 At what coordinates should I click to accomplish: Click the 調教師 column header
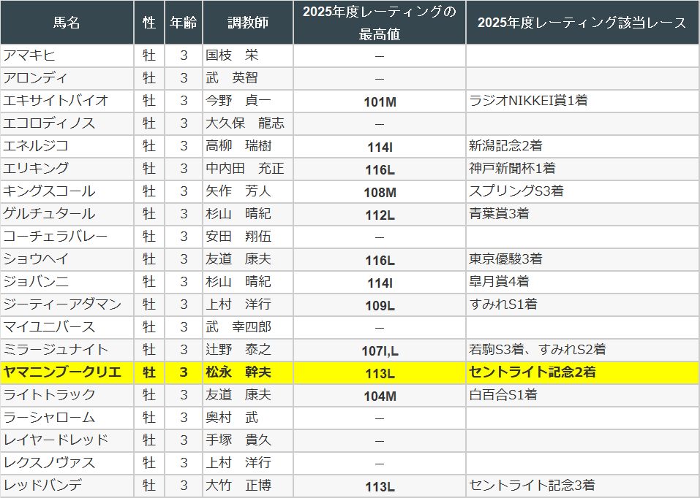click(247, 23)
